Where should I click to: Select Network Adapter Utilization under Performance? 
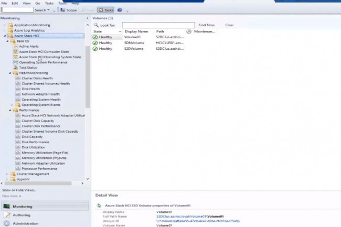pos(43,164)
